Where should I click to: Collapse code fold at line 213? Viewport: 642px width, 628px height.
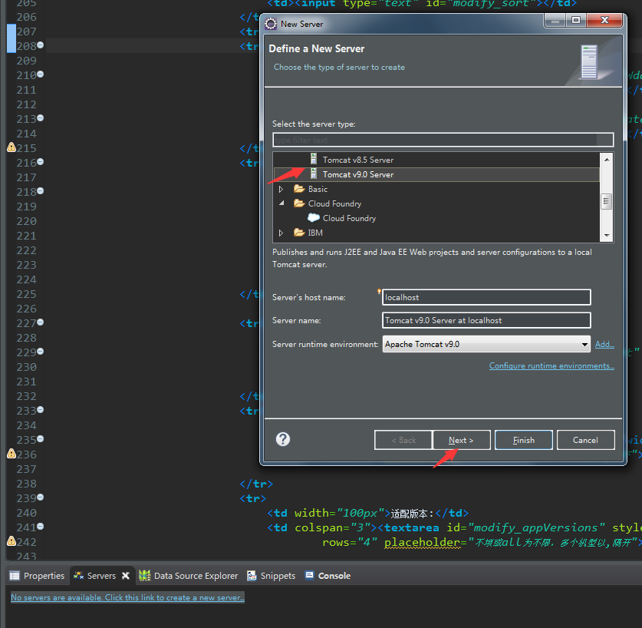pyautogui.click(x=41, y=118)
